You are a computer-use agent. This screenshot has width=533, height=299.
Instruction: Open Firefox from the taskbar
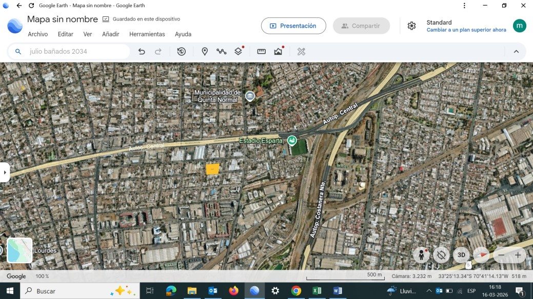(234, 291)
